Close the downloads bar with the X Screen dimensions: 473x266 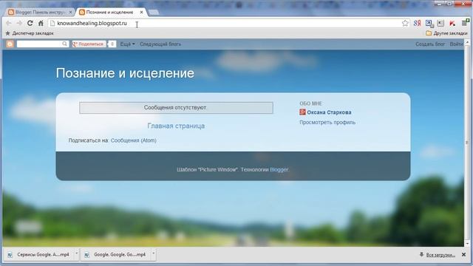(463, 255)
